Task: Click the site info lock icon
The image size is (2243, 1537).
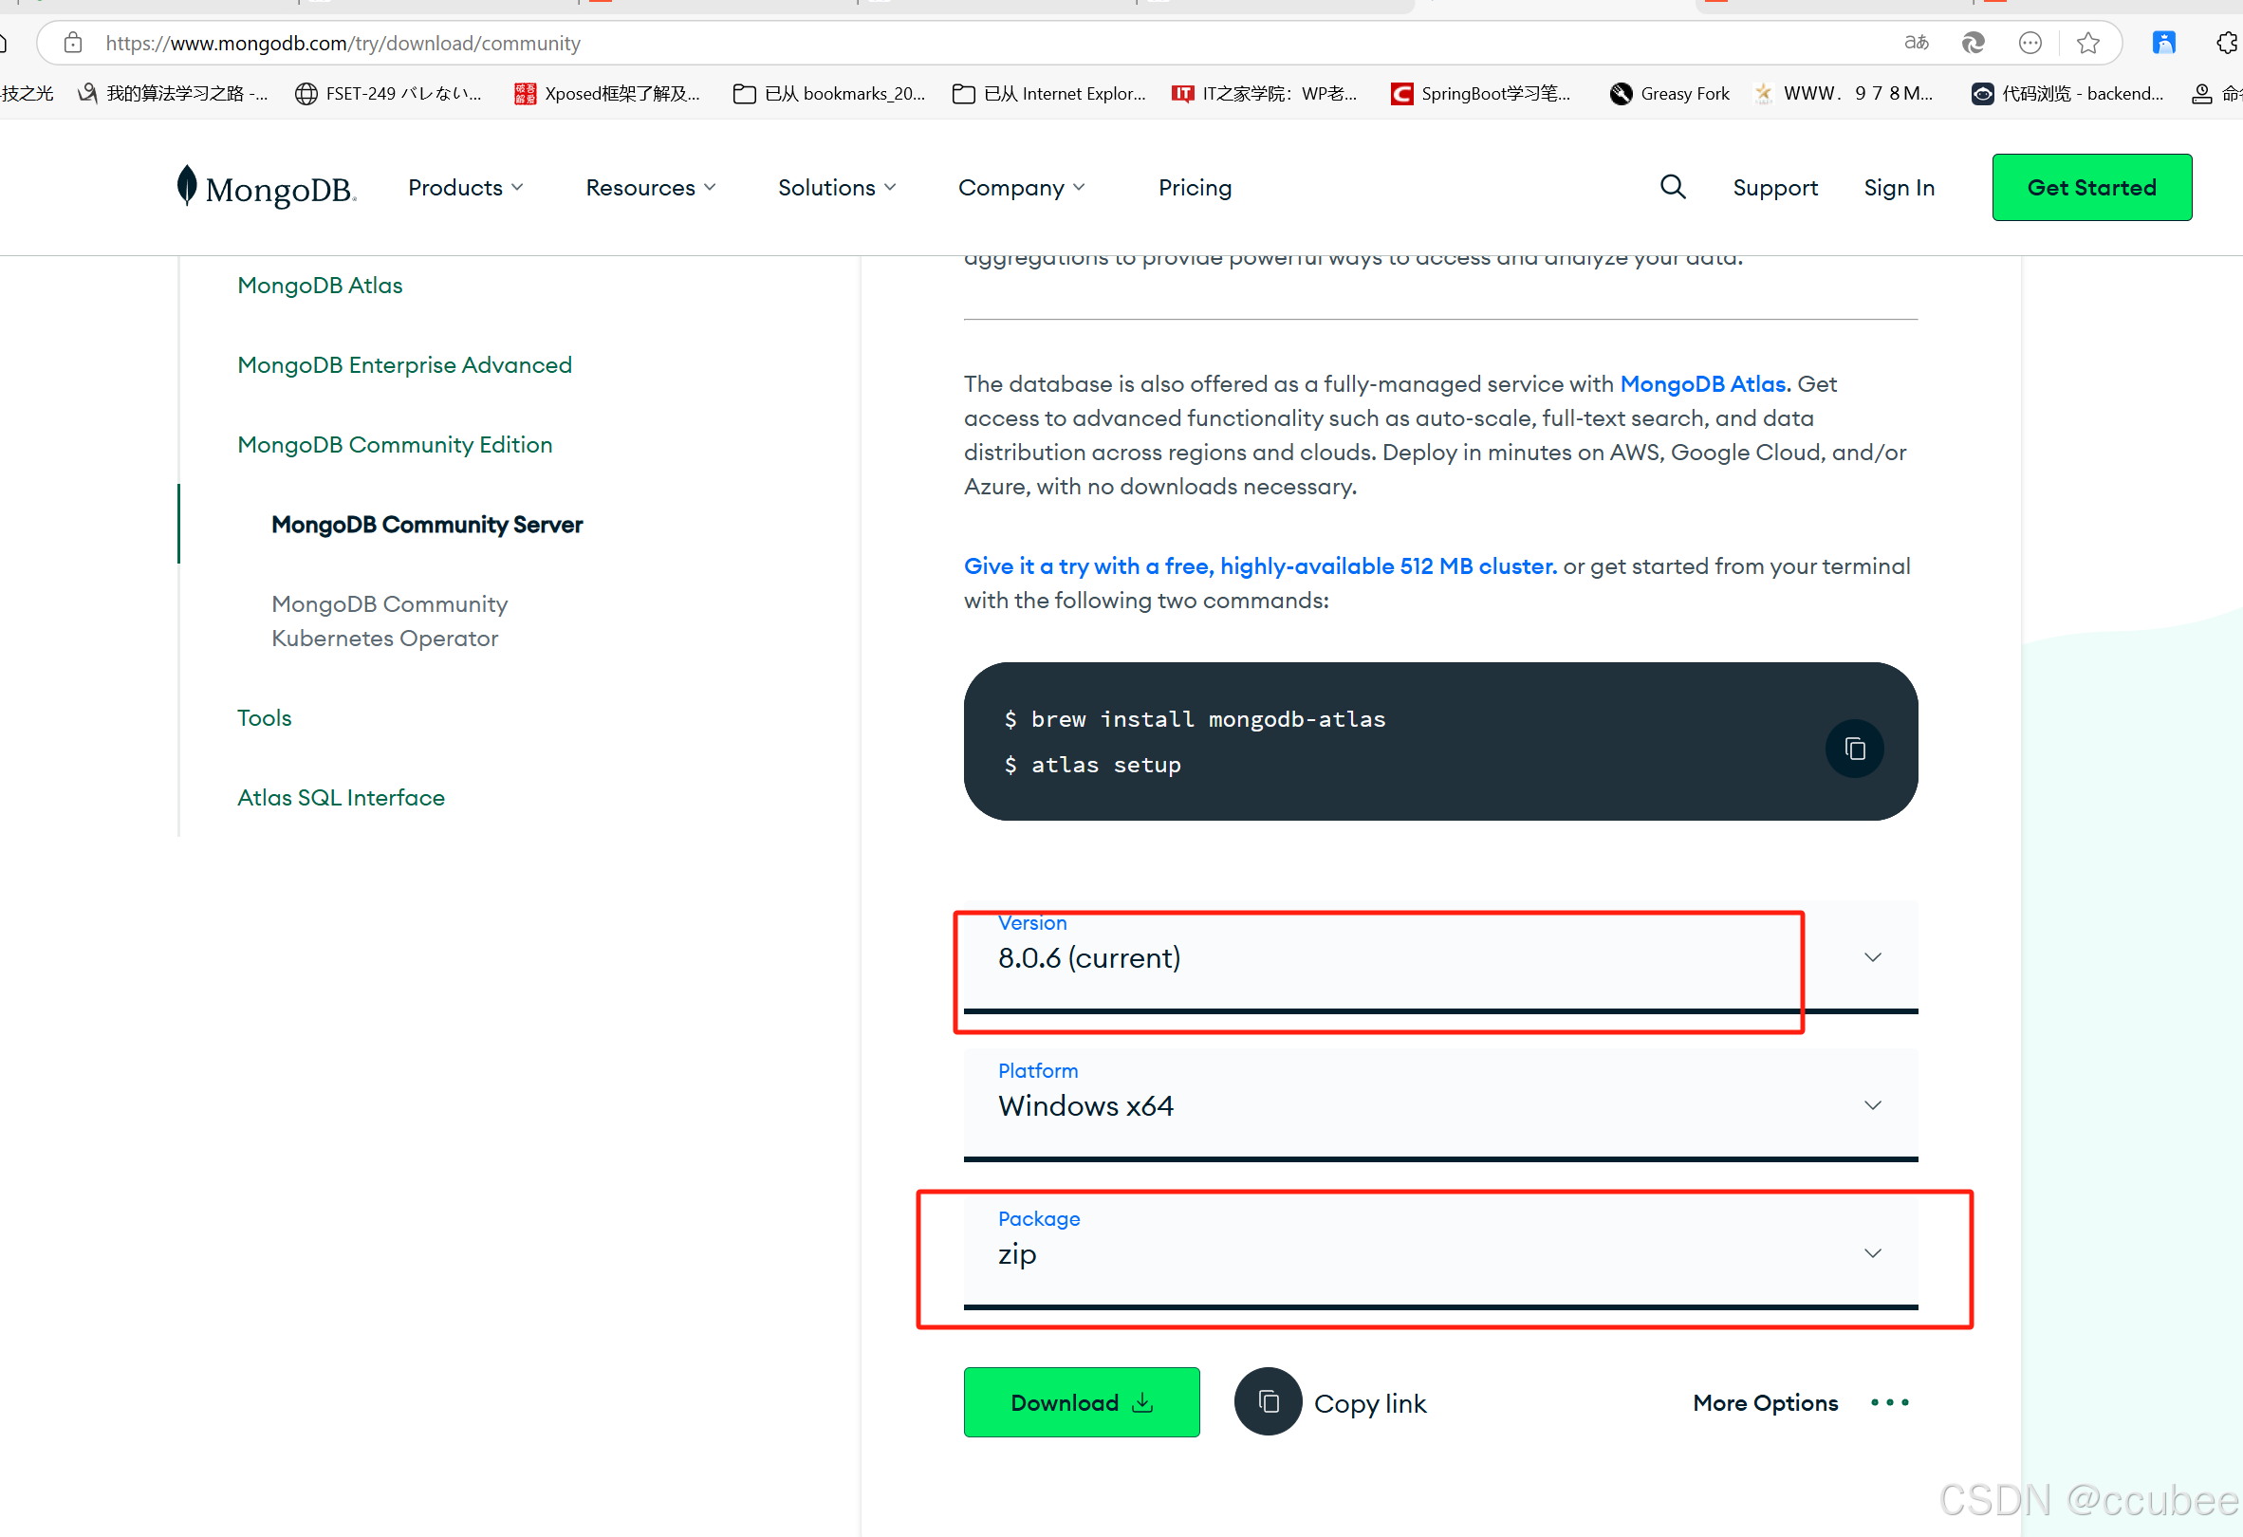Action: coord(73,44)
